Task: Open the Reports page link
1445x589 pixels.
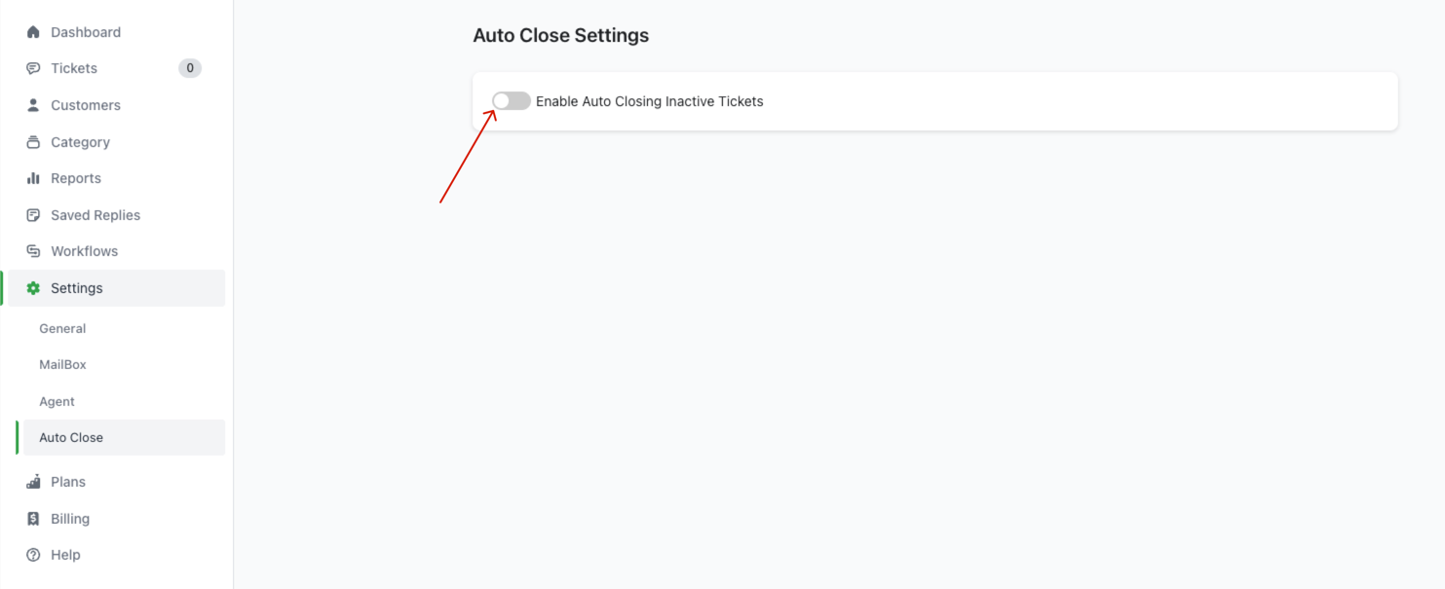Action: point(76,178)
